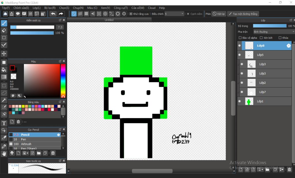This screenshot has height=178, width=295.
Task: Click the Undo arrow
Action: coord(53,14)
